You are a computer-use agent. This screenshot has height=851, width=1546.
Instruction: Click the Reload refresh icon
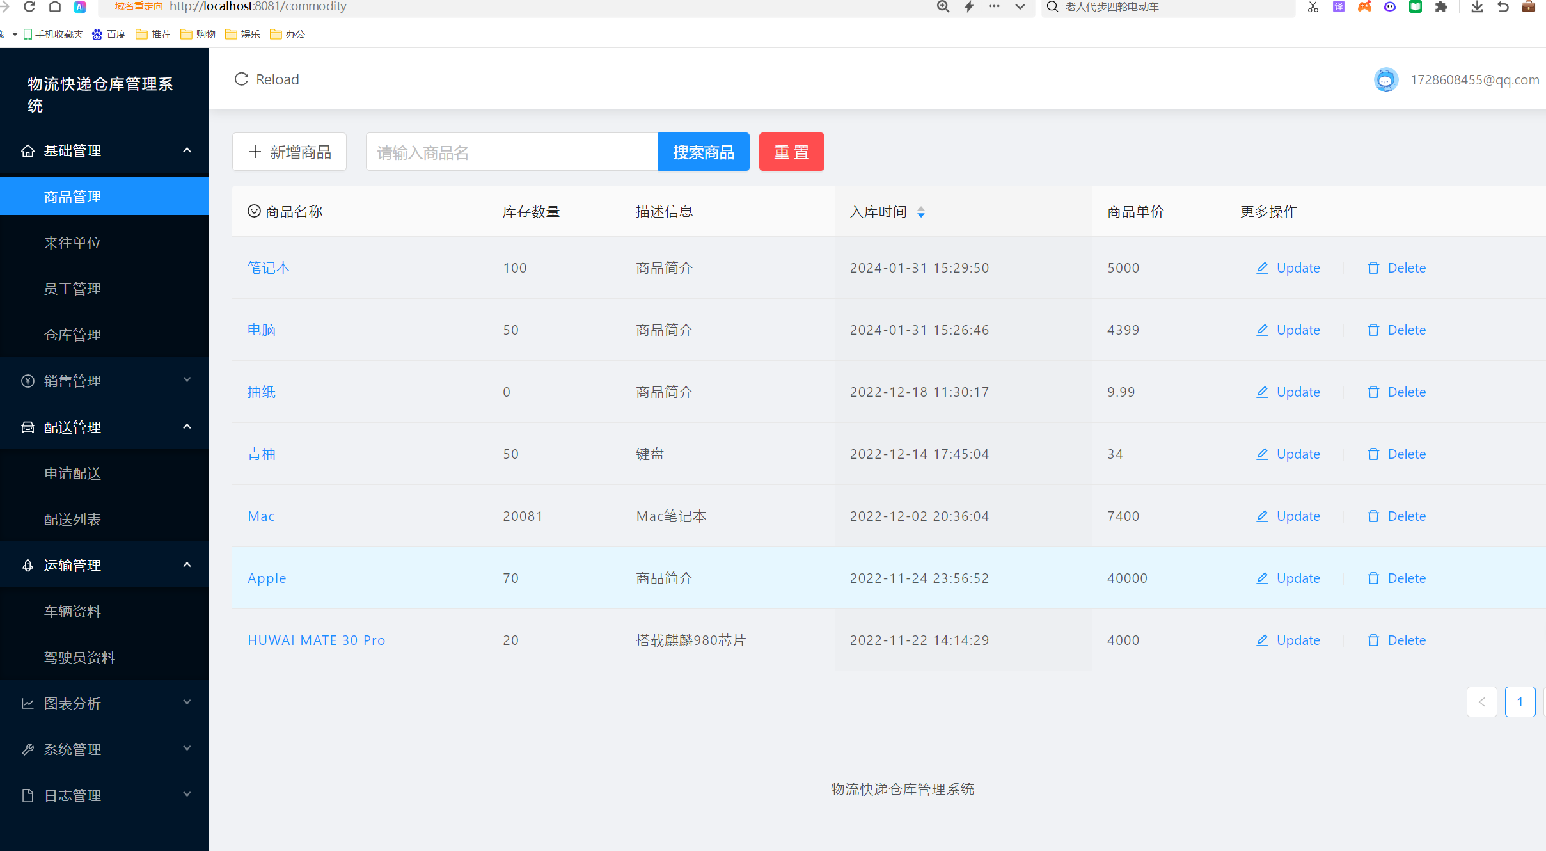(241, 79)
